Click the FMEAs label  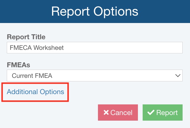coord(19,65)
